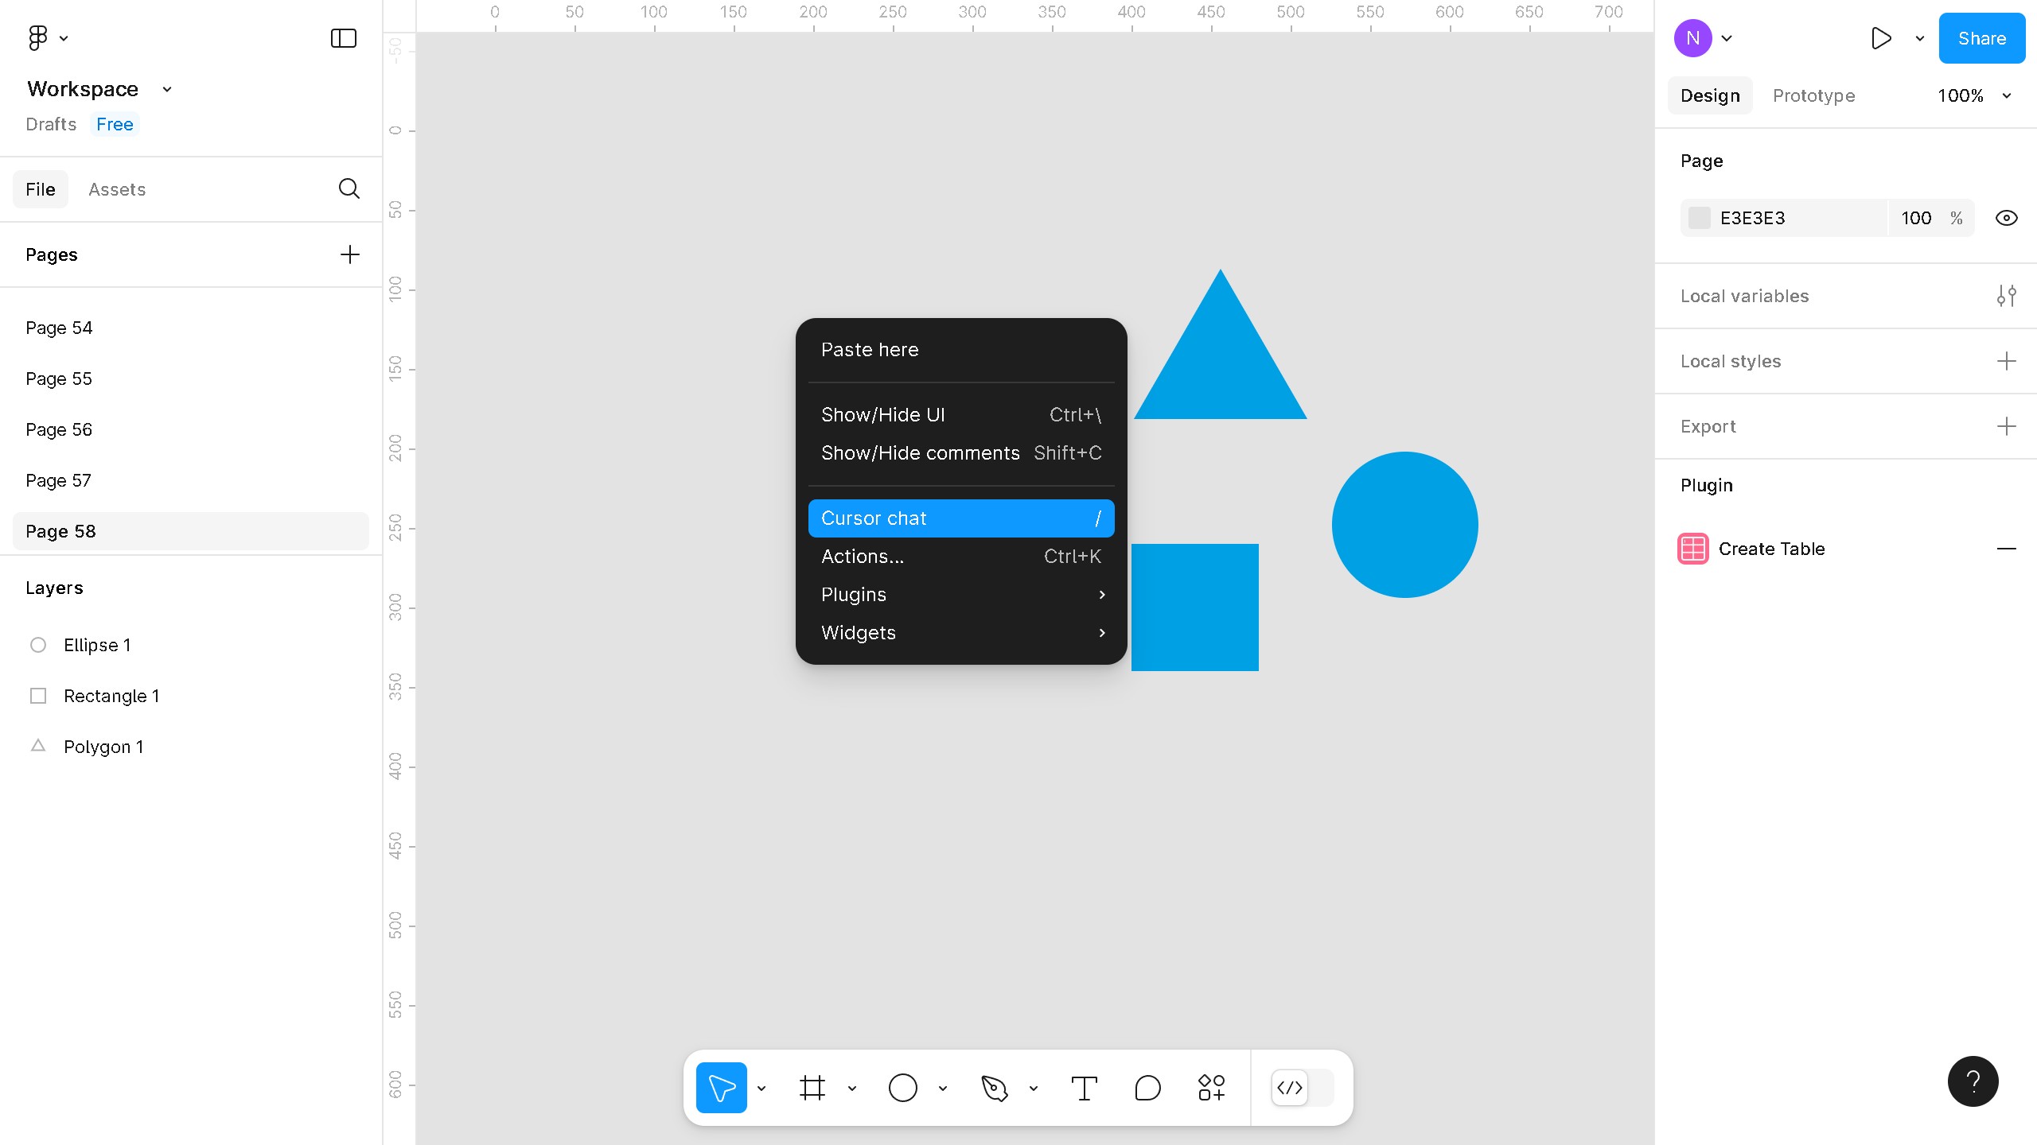Toggle the left sidebar panel icon

click(x=343, y=38)
